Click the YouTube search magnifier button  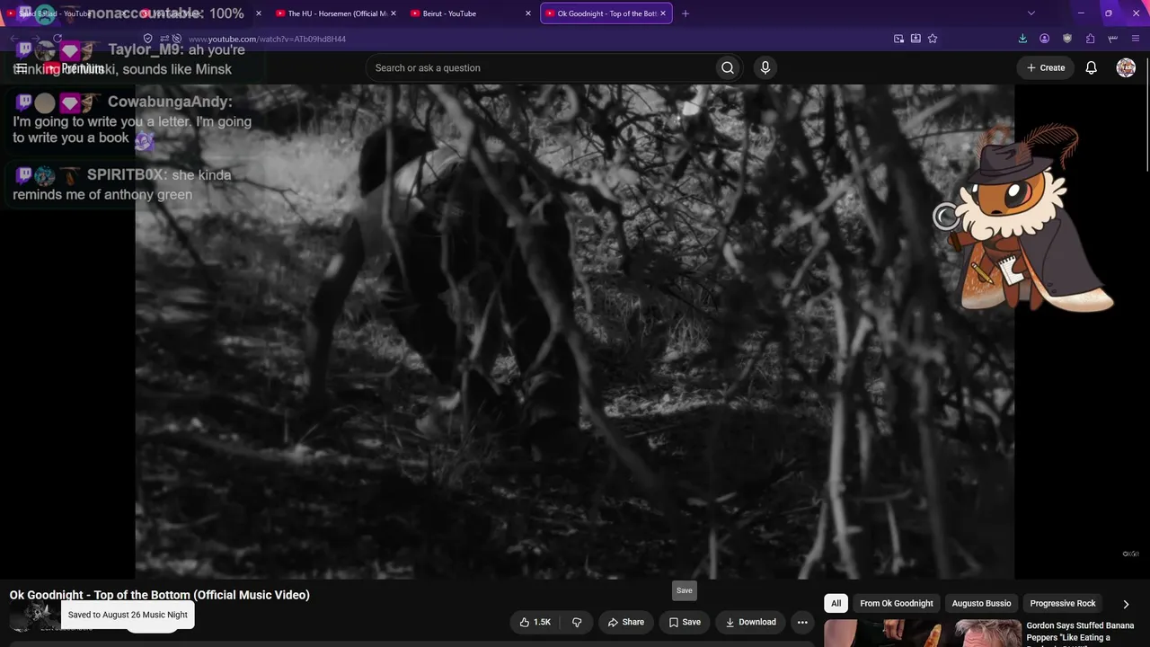coord(728,67)
